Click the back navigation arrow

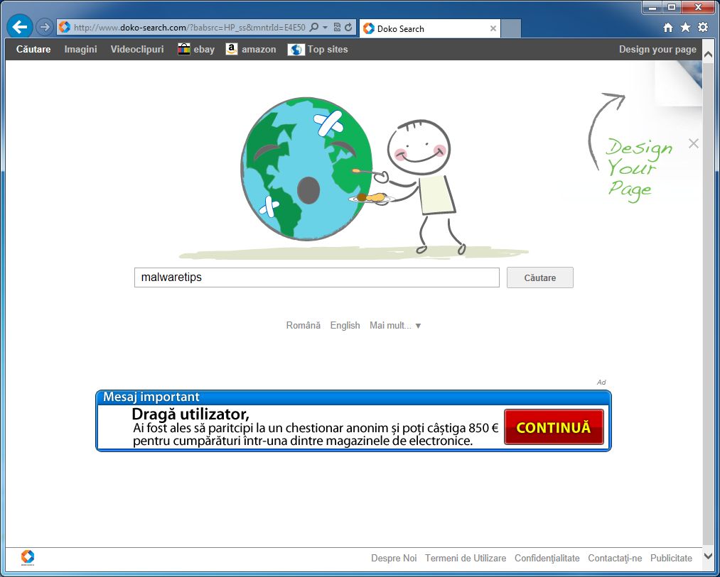19,26
